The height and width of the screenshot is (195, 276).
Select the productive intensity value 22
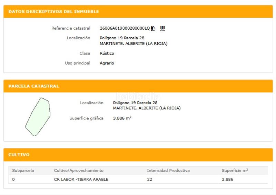click(x=149, y=179)
